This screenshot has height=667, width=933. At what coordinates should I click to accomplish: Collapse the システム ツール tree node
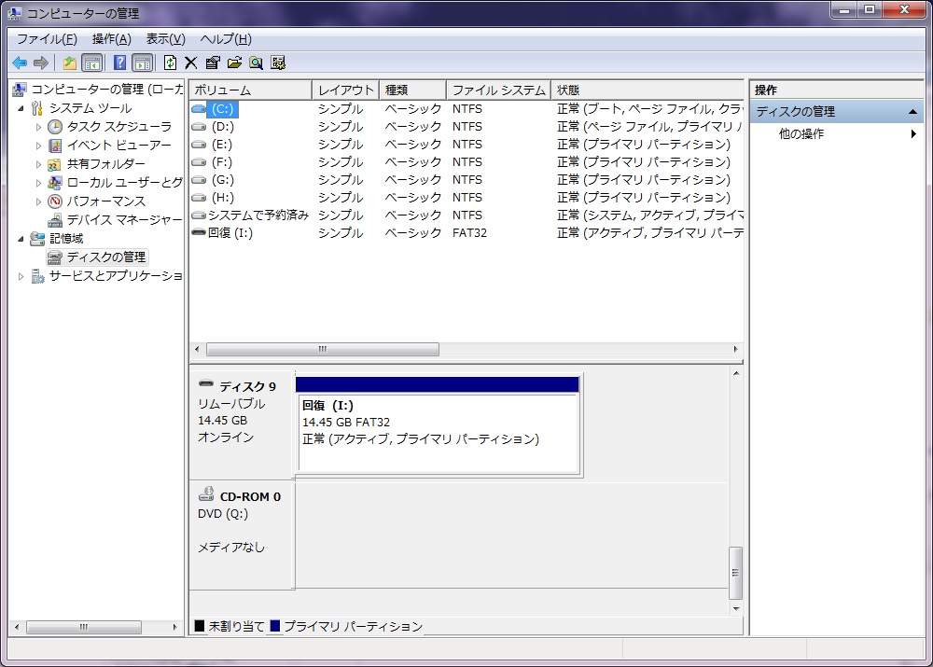[21, 108]
